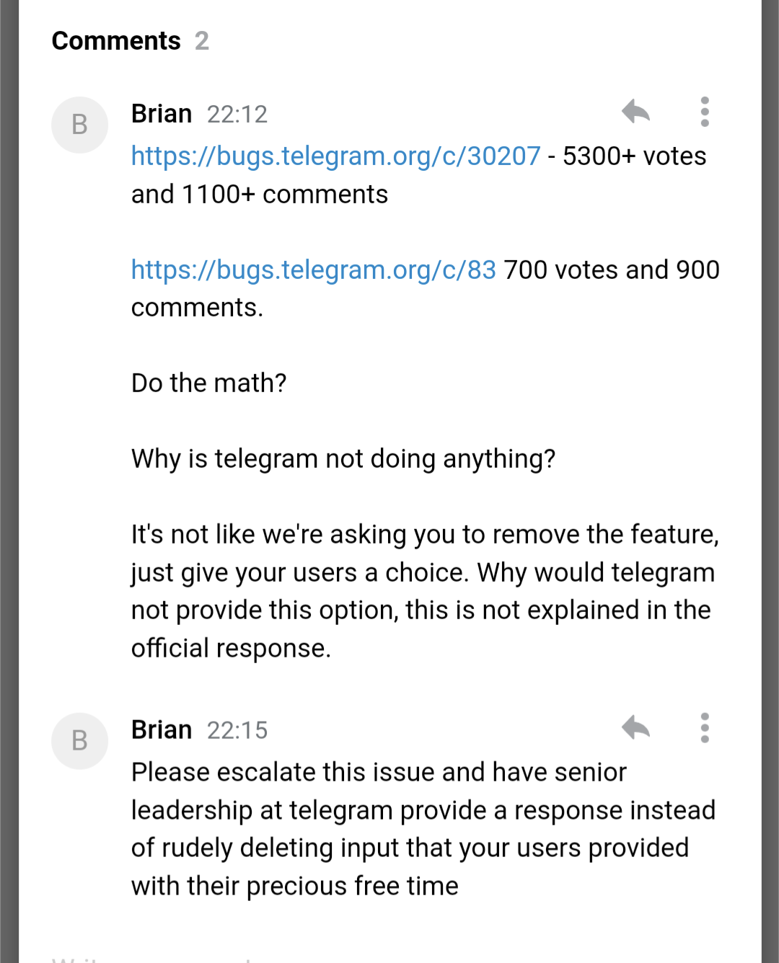
Task: Click the "Do the math?" line
Action: pos(208,383)
